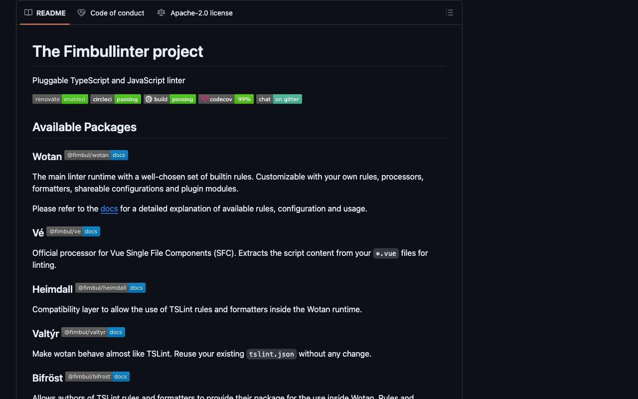Click the renovate enabled badge
This screenshot has width=638, height=399.
coord(60,99)
